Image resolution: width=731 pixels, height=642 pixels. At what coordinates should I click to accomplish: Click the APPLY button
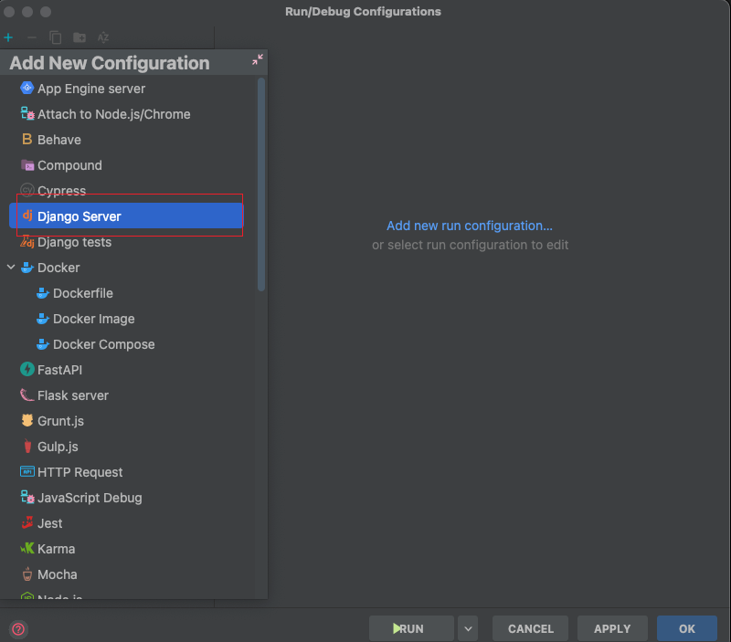pyautogui.click(x=612, y=628)
